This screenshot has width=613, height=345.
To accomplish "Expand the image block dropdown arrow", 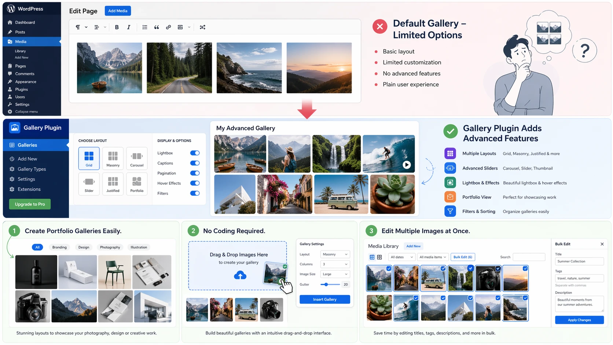I will 189,27.
